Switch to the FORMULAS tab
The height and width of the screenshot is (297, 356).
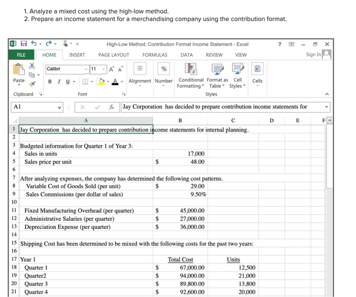tap(155, 55)
